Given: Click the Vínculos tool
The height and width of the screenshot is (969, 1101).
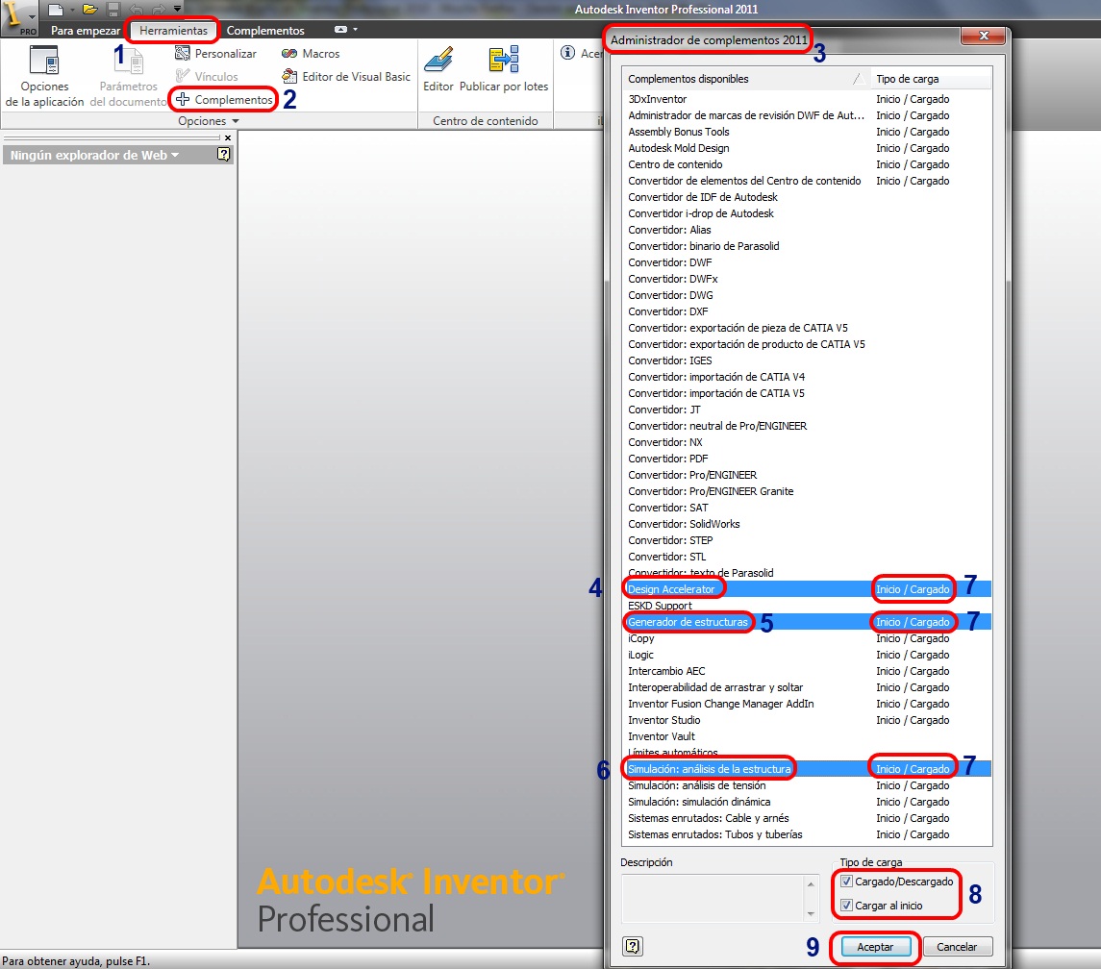Looking at the screenshot, I should click(x=207, y=77).
